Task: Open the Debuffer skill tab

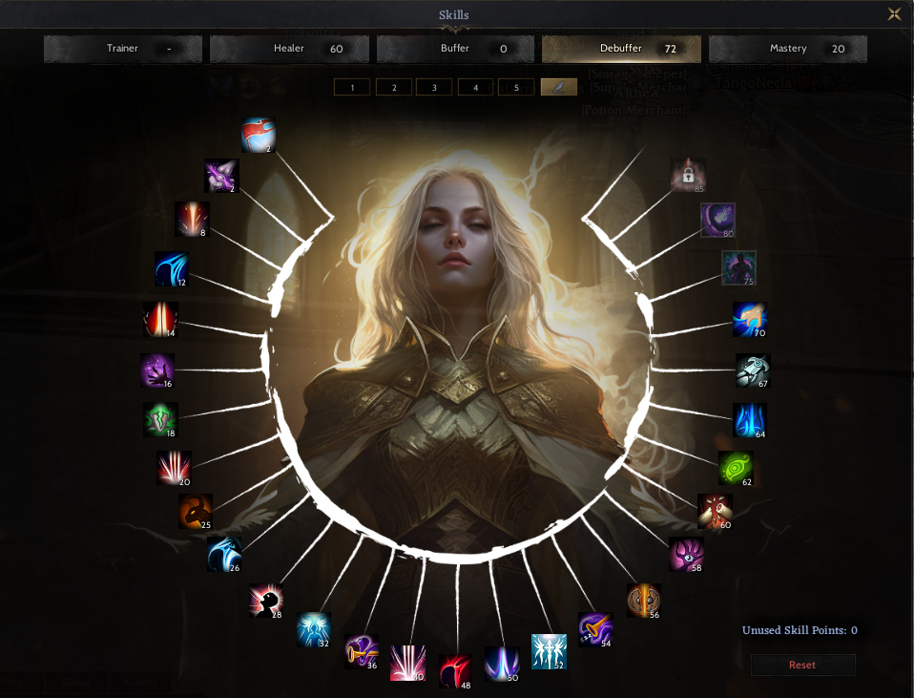Action: [621, 49]
